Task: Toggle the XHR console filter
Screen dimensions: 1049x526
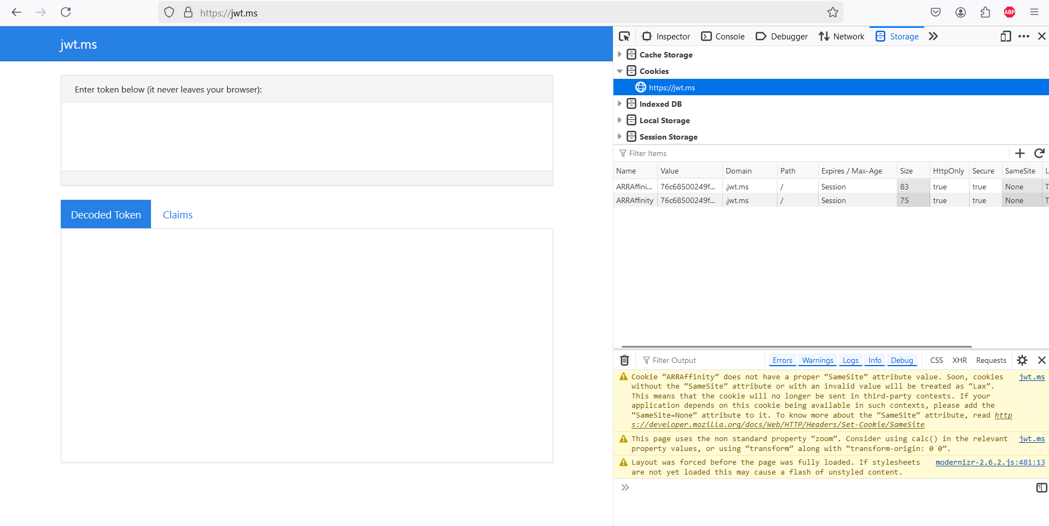Action: pyautogui.click(x=960, y=360)
